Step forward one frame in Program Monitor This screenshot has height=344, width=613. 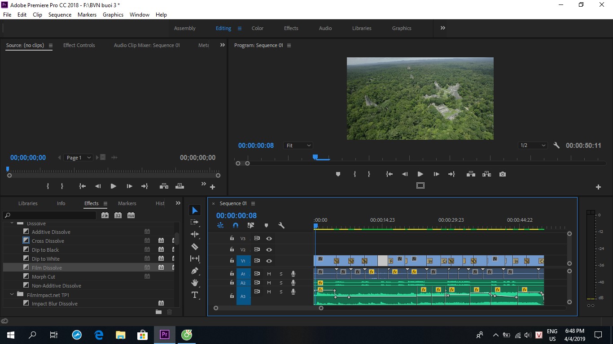click(x=436, y=174)
